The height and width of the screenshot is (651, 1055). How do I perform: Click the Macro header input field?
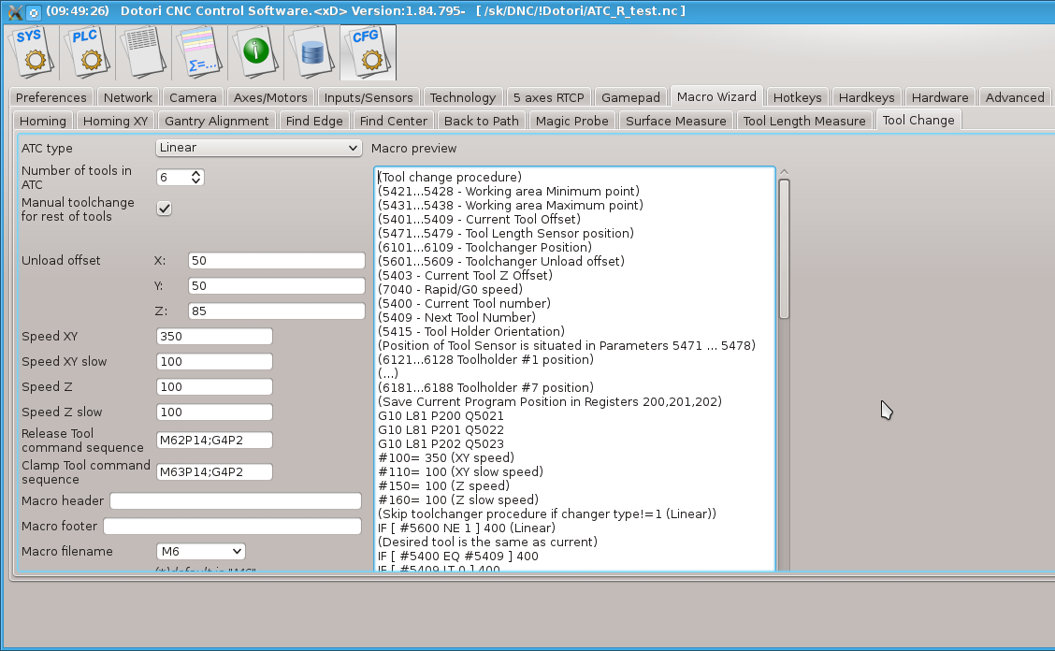coord(236,500)
